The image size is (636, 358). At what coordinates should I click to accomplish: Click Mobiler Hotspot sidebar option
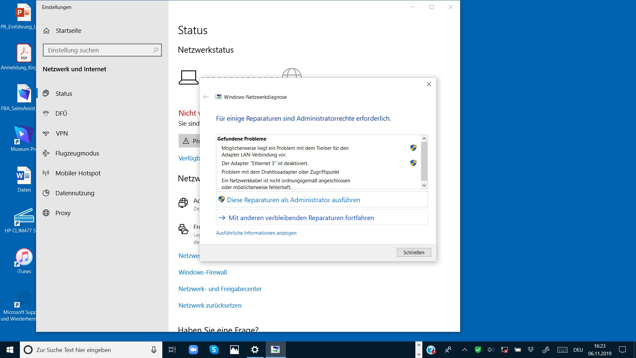[78, 173]
